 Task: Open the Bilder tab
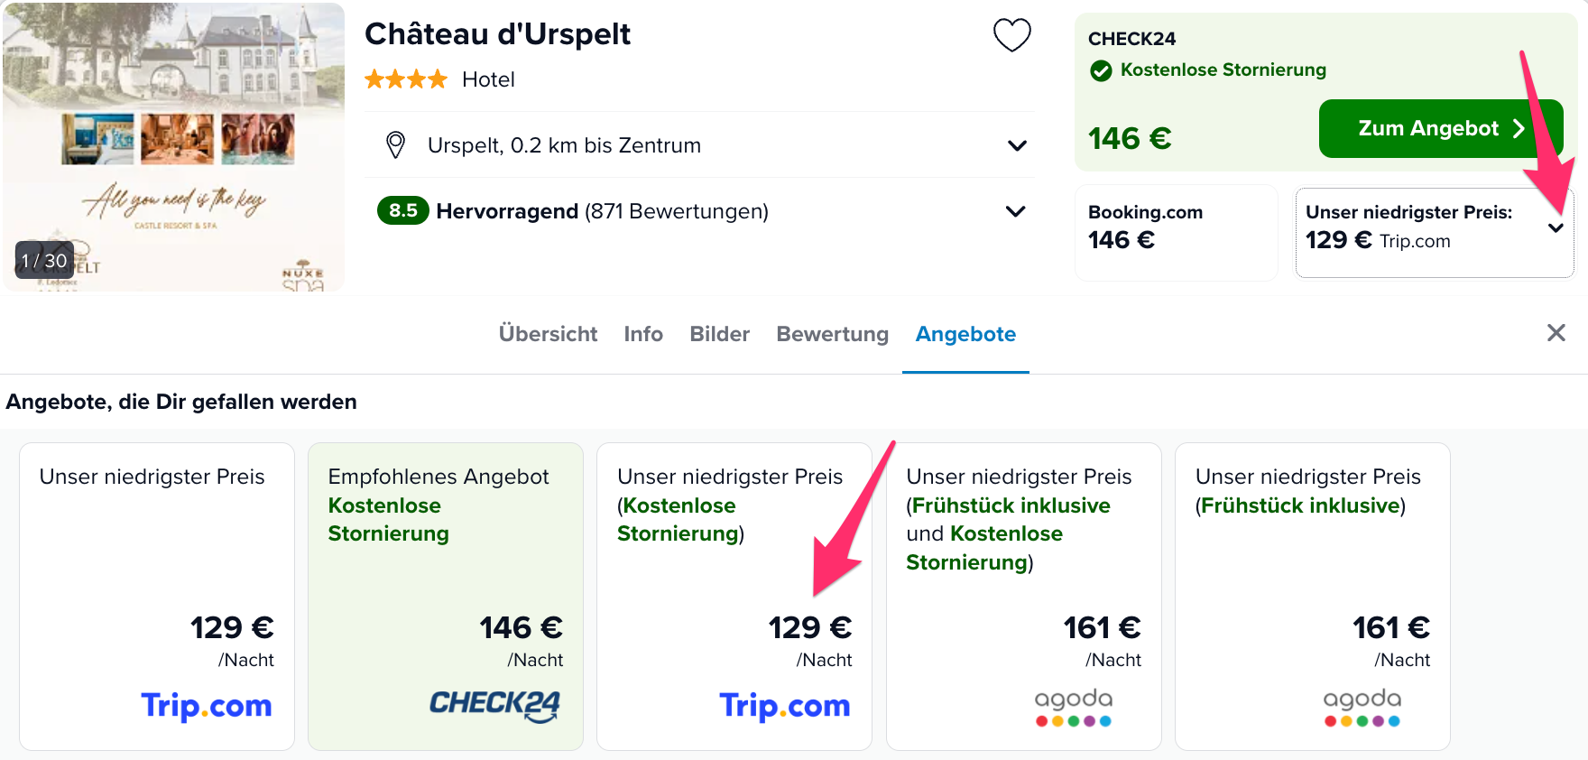click(719, 334)
